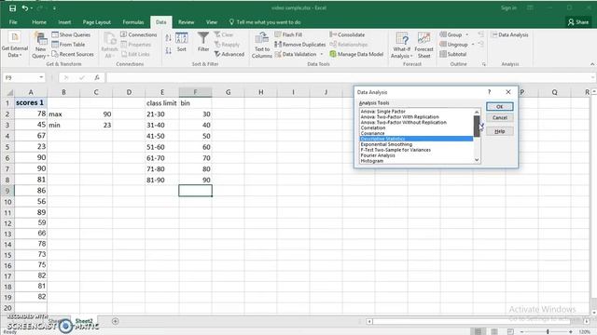Open Name Box dropdown arrow
This screenshot has height=335, width=597.
coord(41,77)
